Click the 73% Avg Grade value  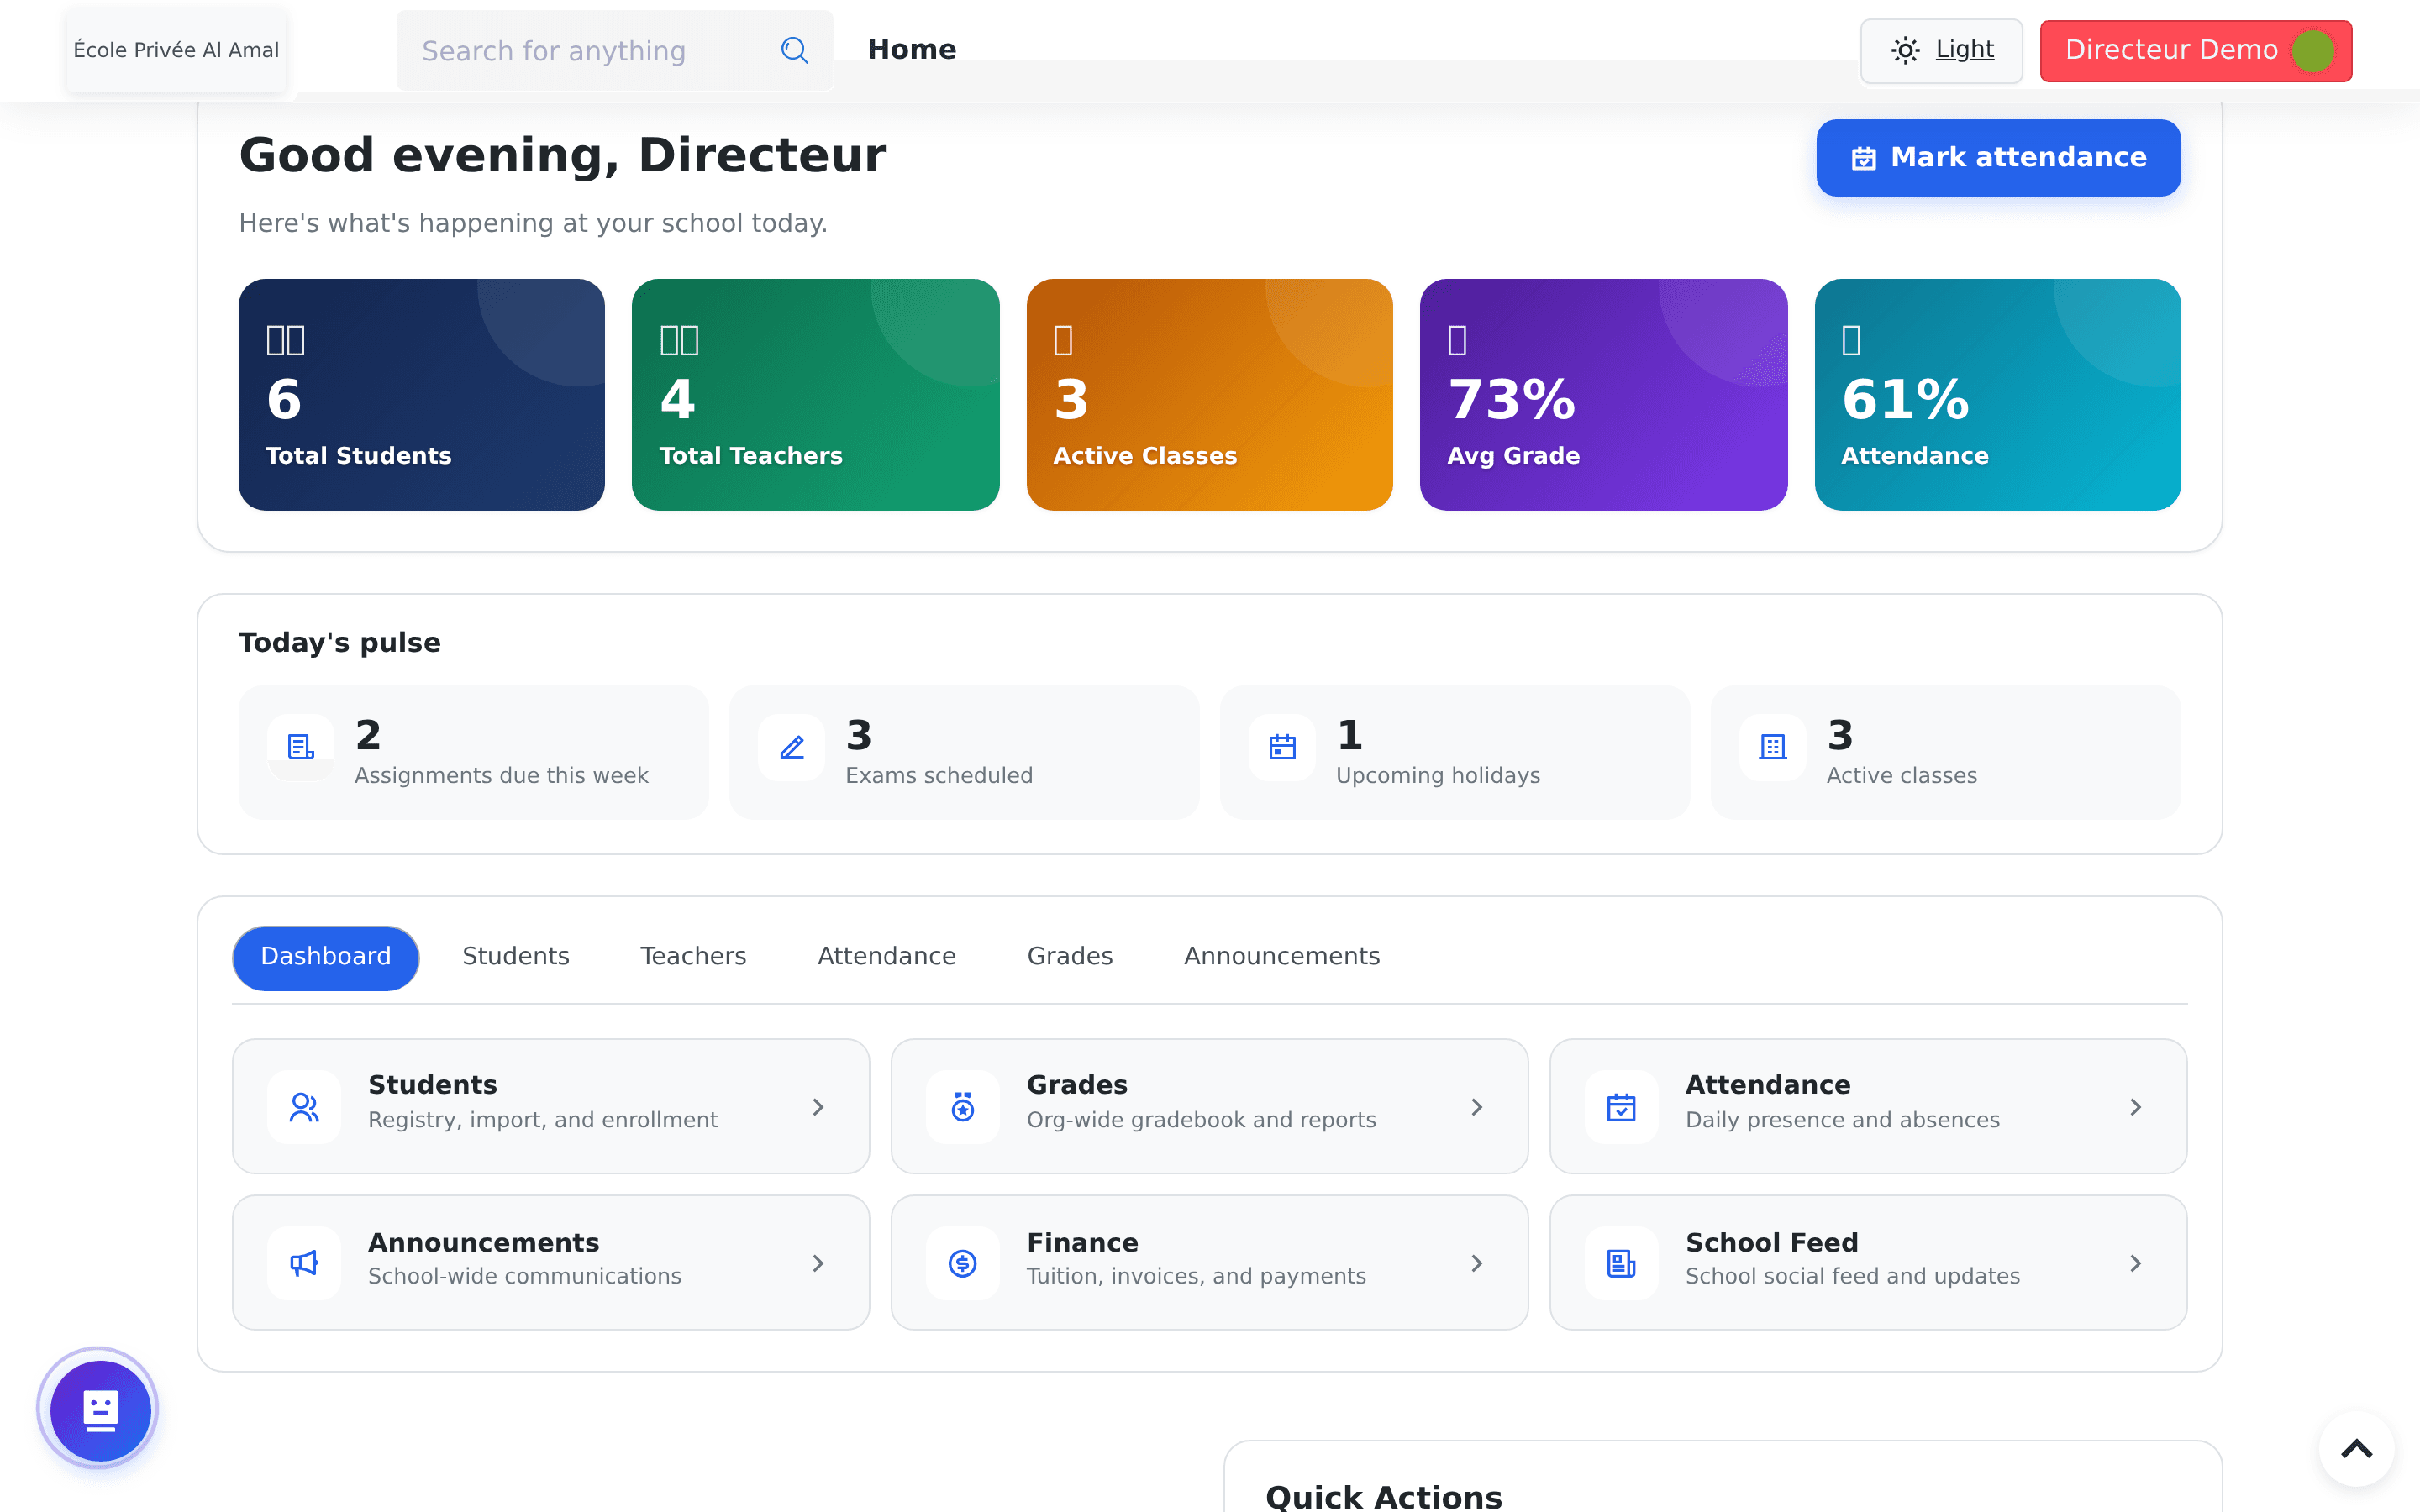1511,400
